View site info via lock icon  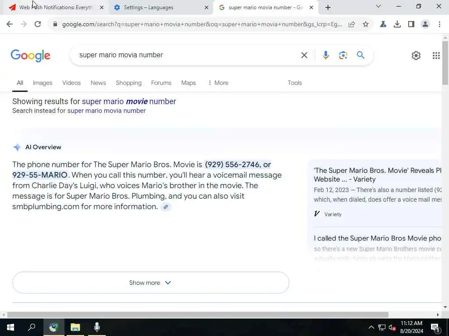[55, 24]
